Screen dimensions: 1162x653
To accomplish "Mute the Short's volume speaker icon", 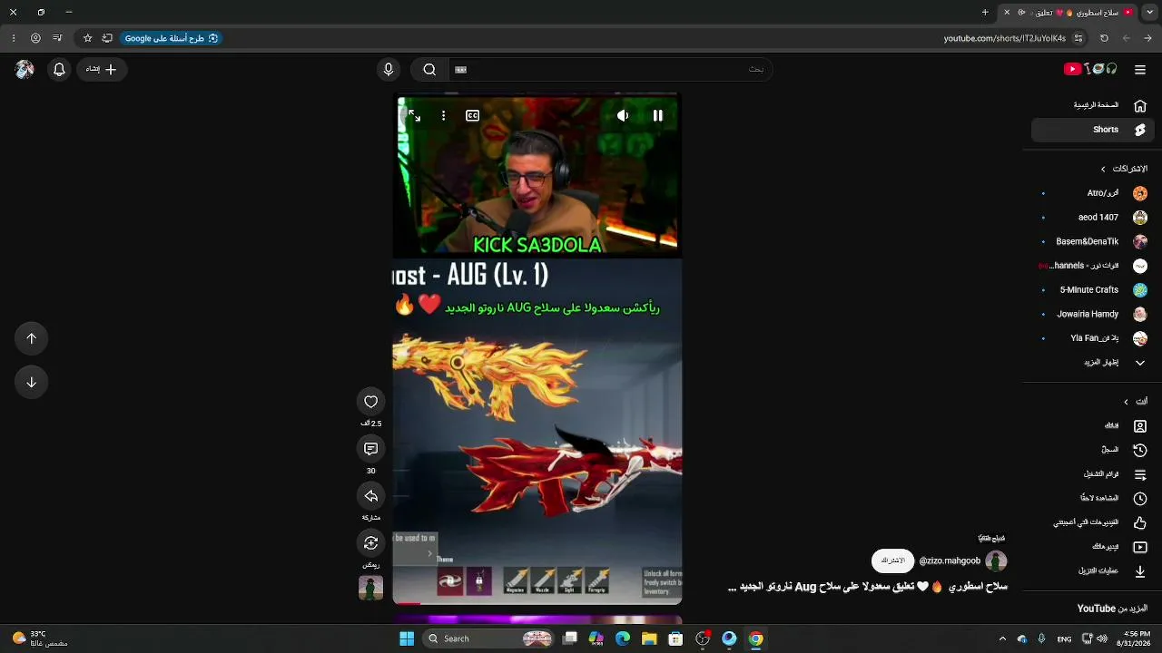I will [623, 115].
